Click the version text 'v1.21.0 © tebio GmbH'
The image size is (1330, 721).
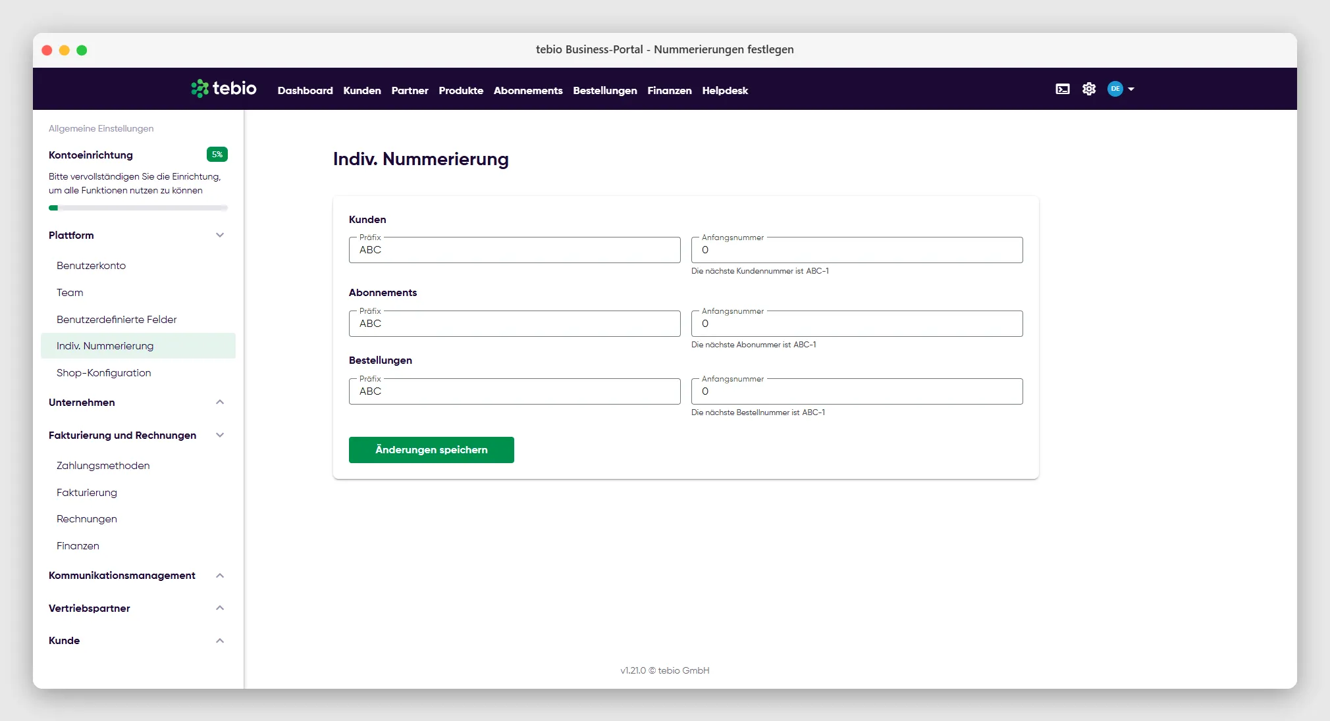tap(665, 670)
